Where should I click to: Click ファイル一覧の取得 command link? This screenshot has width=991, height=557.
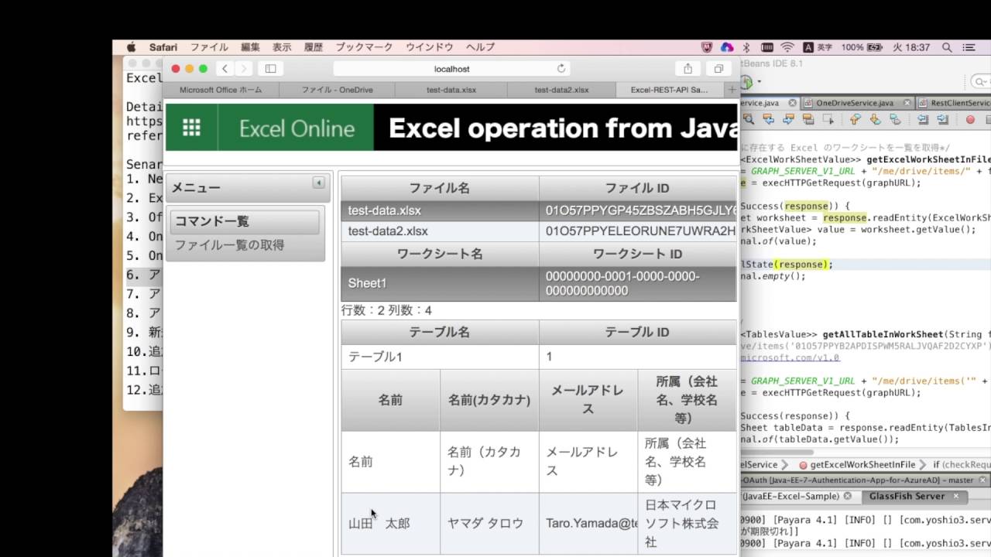point(229,245)
